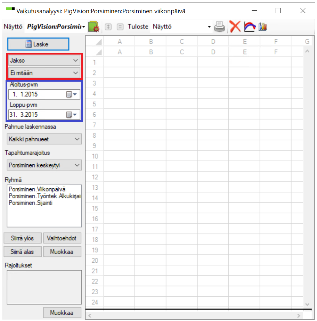
Task: Click the horizontal scrollbar left arrow
Action: 90,315
